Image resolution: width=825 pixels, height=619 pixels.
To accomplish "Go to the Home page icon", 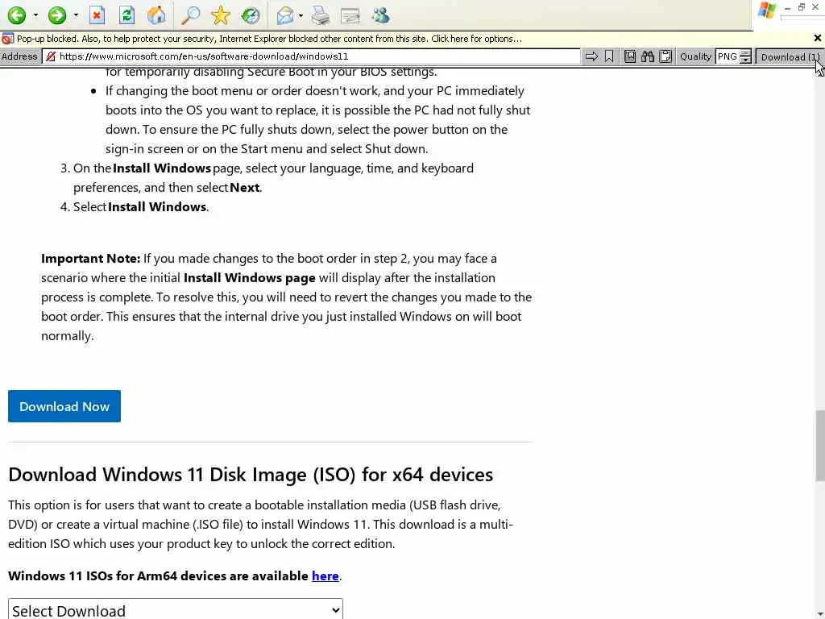I will (x=156, y=15).
